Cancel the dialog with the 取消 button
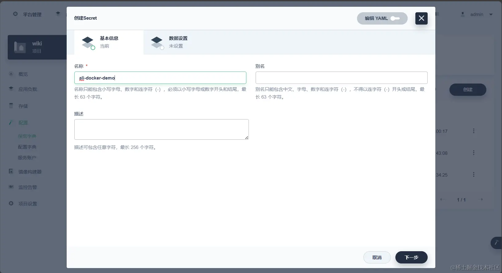This screenshot has width=502, height=273. pyautogui.click(x=377, y=257)
